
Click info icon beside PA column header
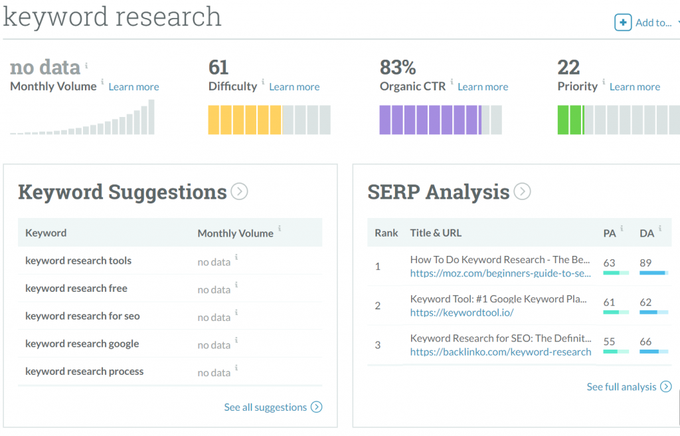tap(622, 229)
